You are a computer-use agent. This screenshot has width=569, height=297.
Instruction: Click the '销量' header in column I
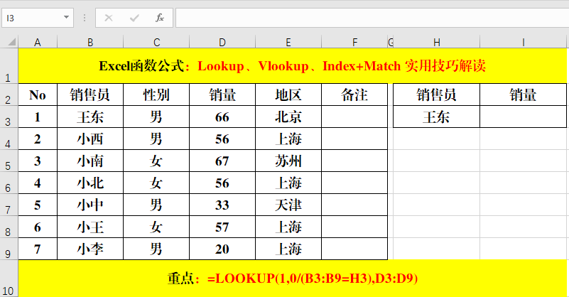point(523,94)
